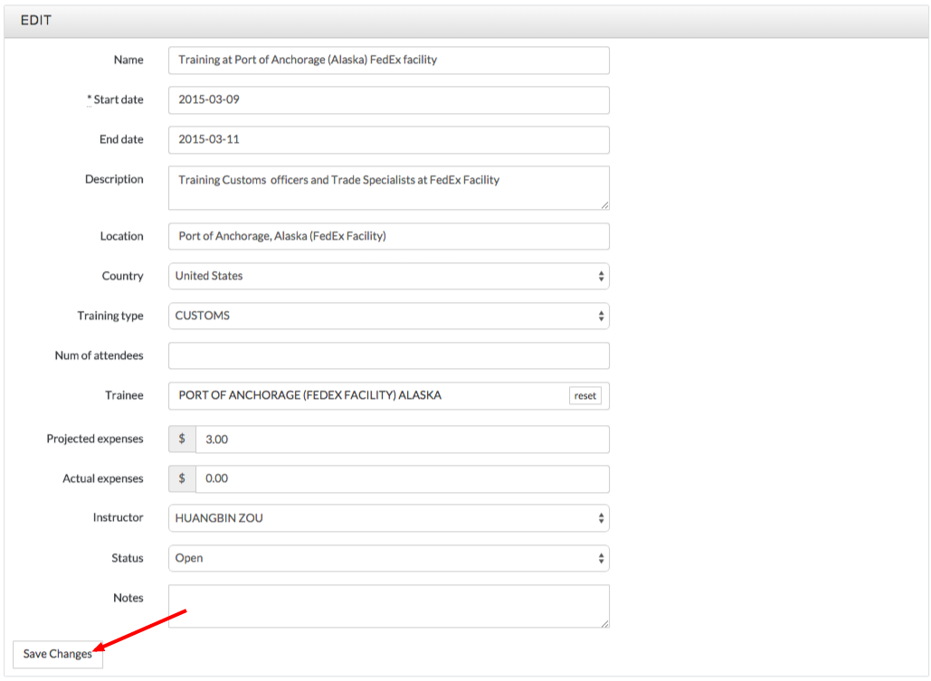Expand the Training type dropdown
Screen dimensions: 931x681
pyautogui.click(x=388, y=316)
